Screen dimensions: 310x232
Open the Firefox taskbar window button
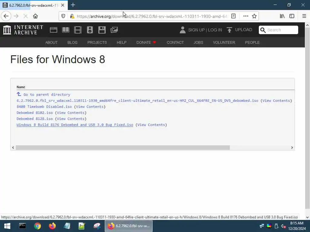128,226
